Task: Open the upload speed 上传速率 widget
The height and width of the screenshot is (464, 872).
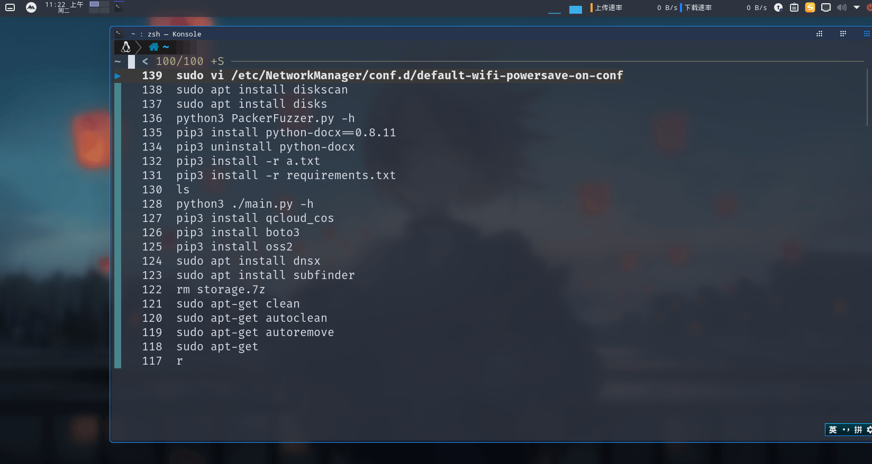Action: (634, 7)
